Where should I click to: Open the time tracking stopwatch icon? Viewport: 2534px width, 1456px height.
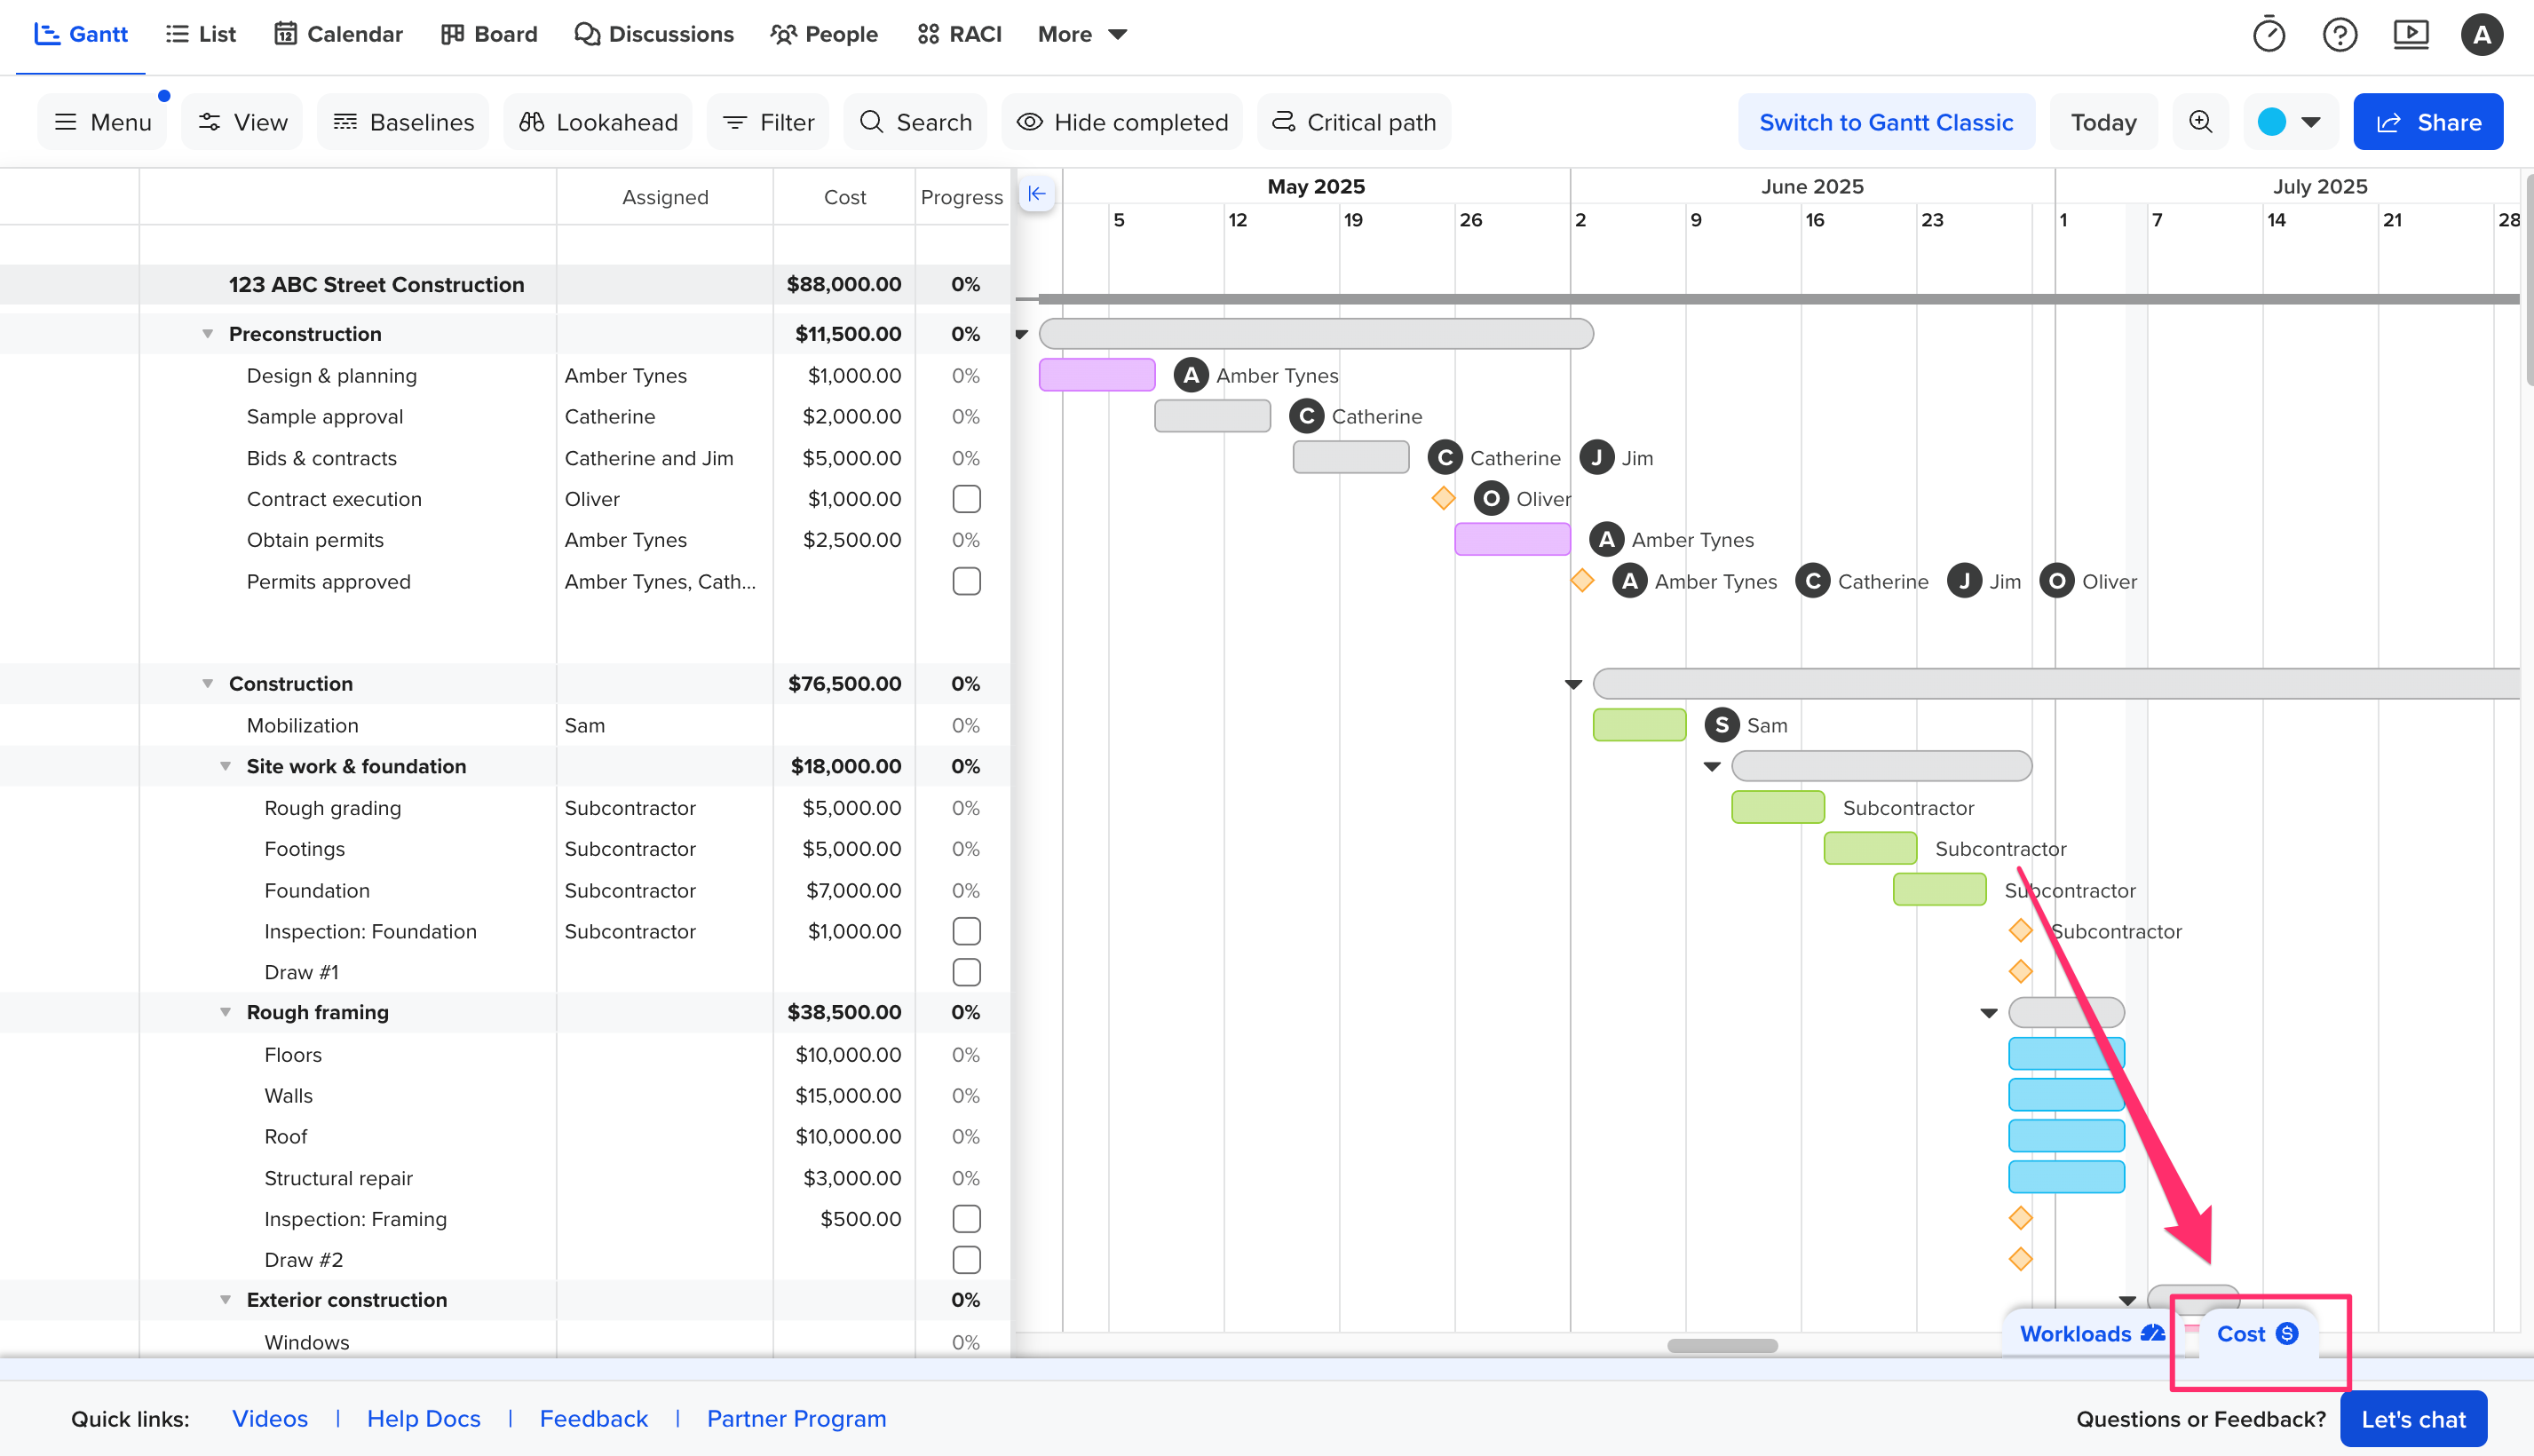click(2268, 34)
